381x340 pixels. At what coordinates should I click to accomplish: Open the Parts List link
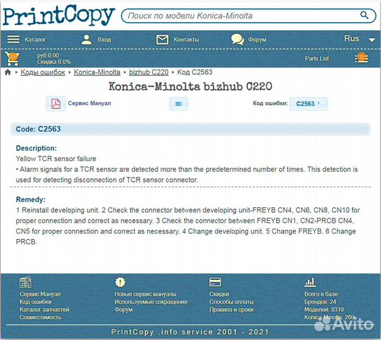click(317, 59)
